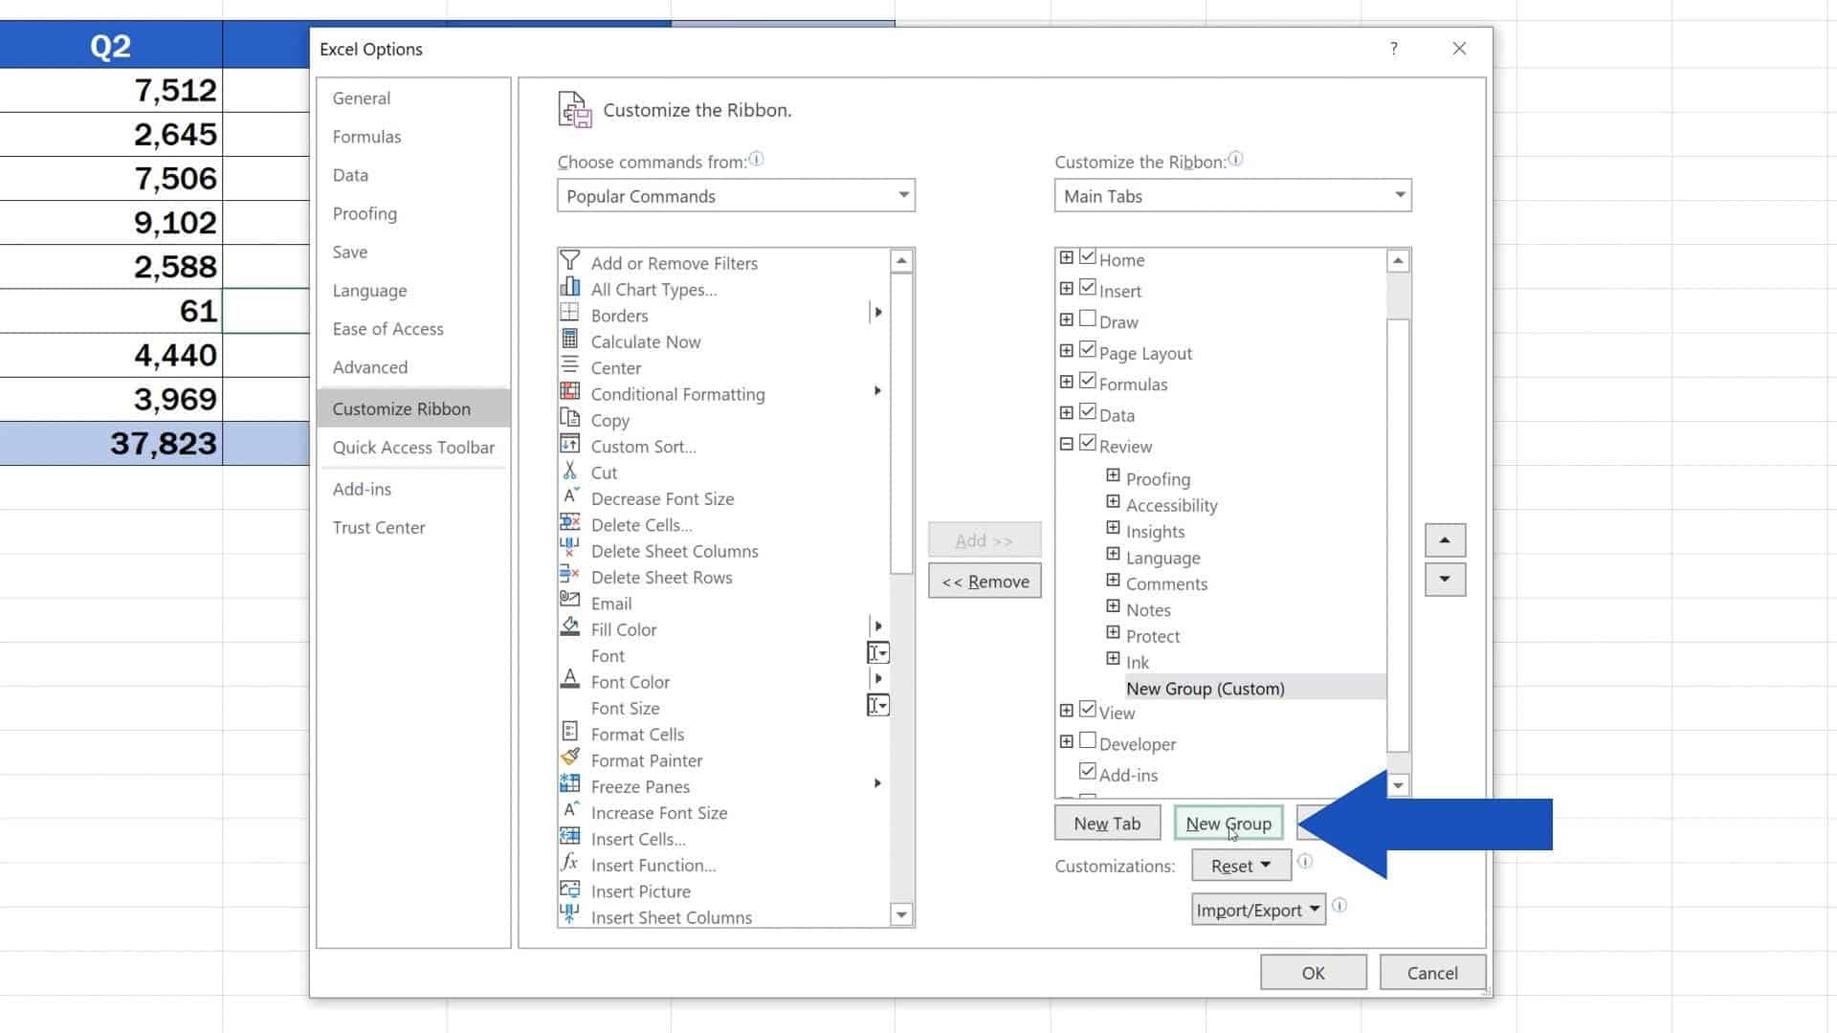This screenshot has width=1837, height=1033.
Task: Switch to the Quick Access Toolbar section
Action: (412, 447)
